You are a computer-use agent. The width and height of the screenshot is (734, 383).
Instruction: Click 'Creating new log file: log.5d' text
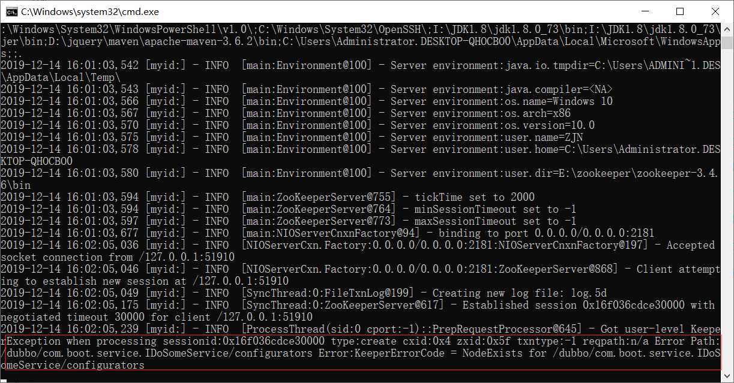click(519, 293)
